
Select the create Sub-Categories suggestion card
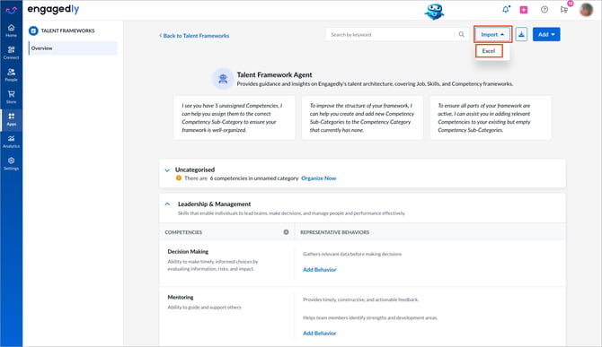coord(362,117)
